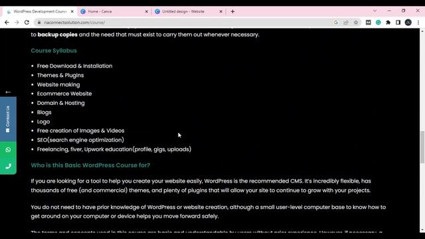Click "Domain & Hosting" list item
This screenshot has width=425, height=239.
coord(60,103)
